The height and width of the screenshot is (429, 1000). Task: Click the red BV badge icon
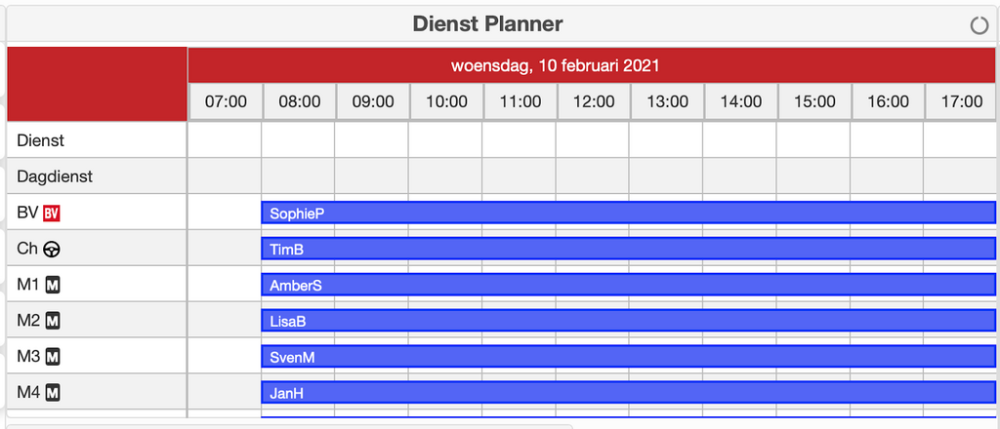coord(53,213)
